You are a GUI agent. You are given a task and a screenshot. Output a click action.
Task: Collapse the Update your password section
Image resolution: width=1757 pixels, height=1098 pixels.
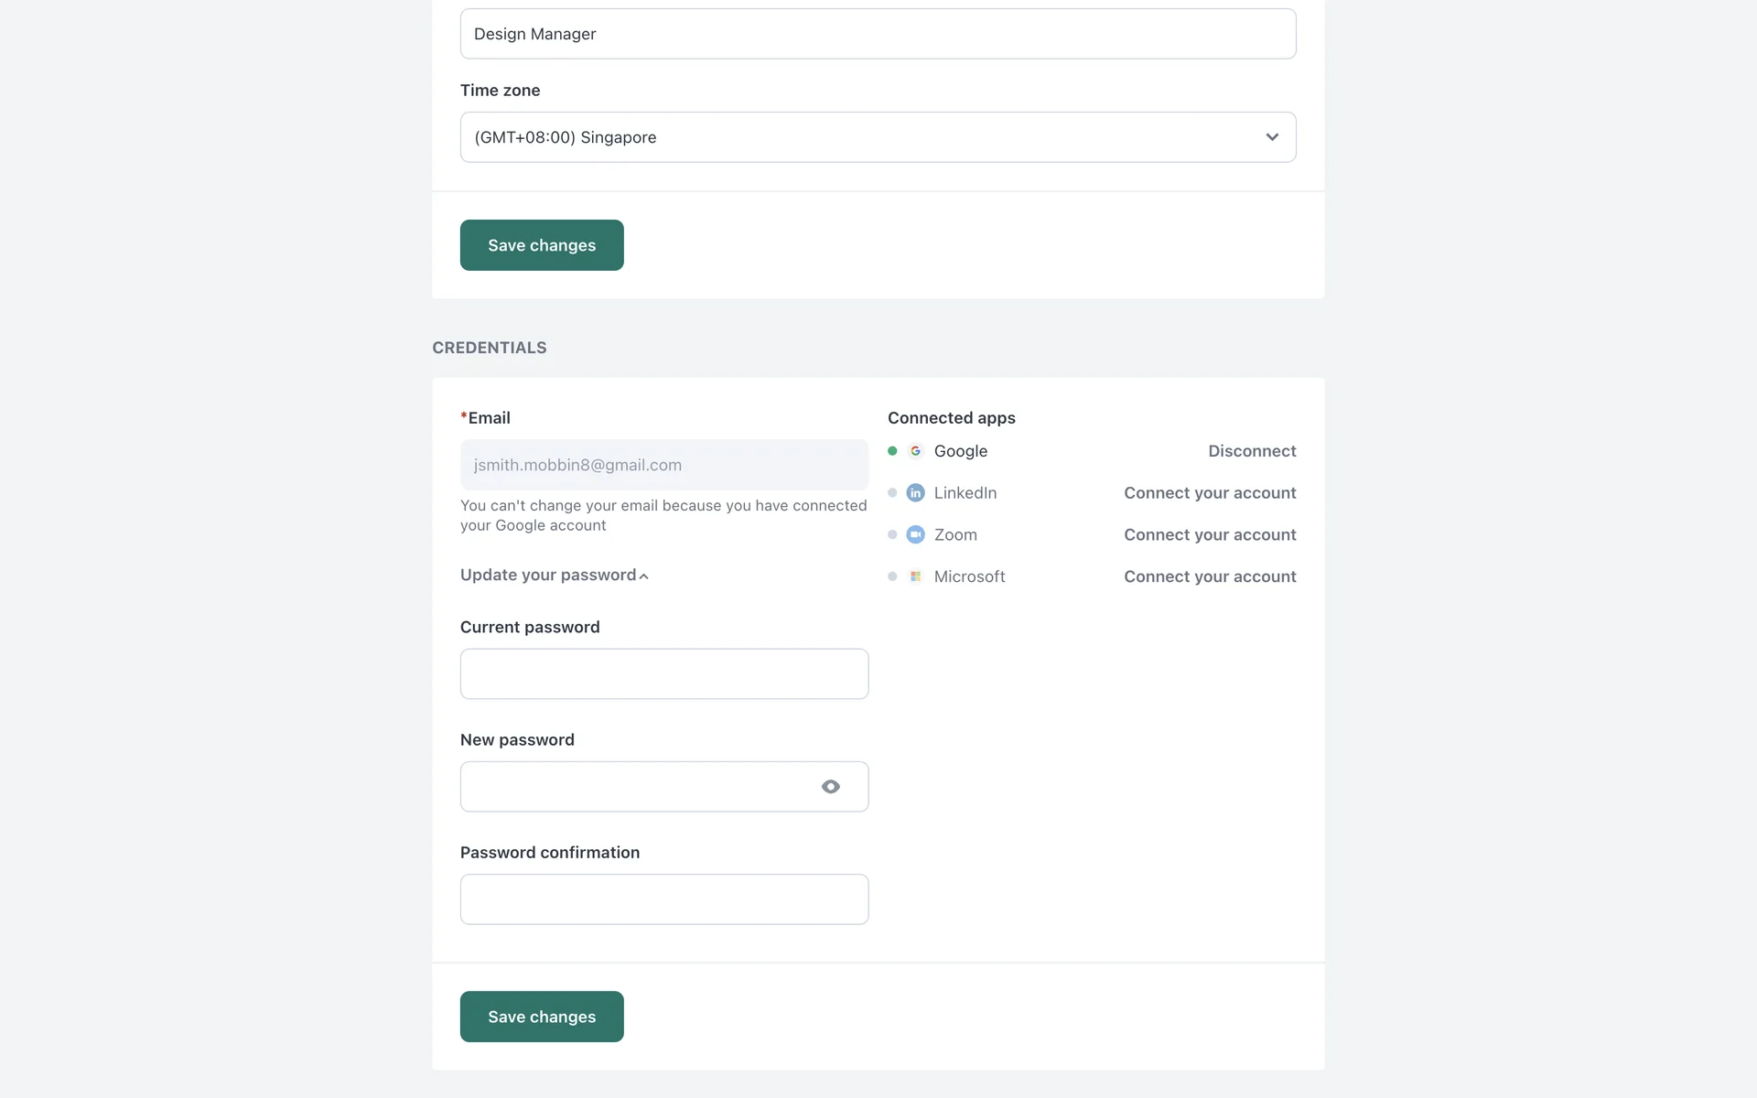pos(554,576)
